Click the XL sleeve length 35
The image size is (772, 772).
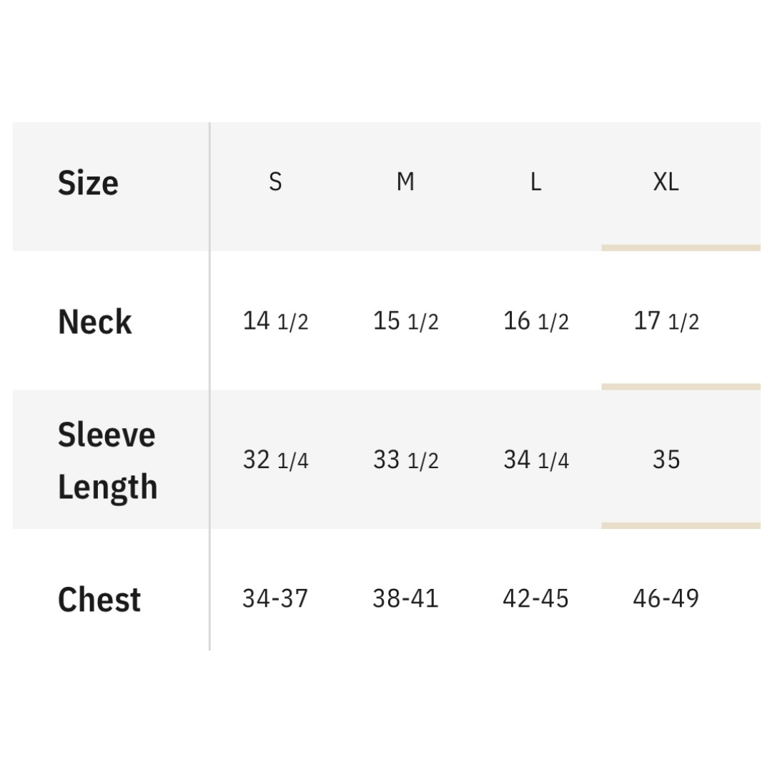(x=665, y=460)
